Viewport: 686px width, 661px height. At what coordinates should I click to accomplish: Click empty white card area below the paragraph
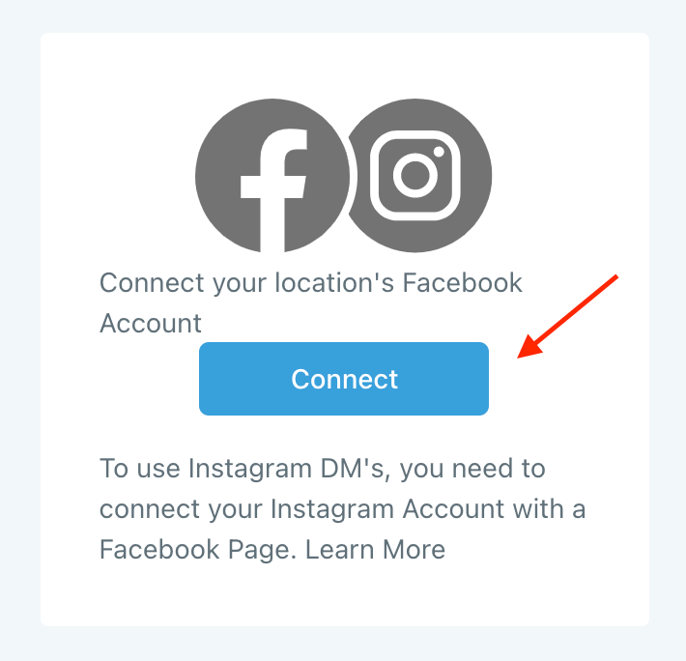pyautogui.click(x=344, y=597)
